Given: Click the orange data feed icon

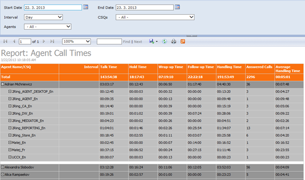Looking at the screenshot, I should (182, 41).
